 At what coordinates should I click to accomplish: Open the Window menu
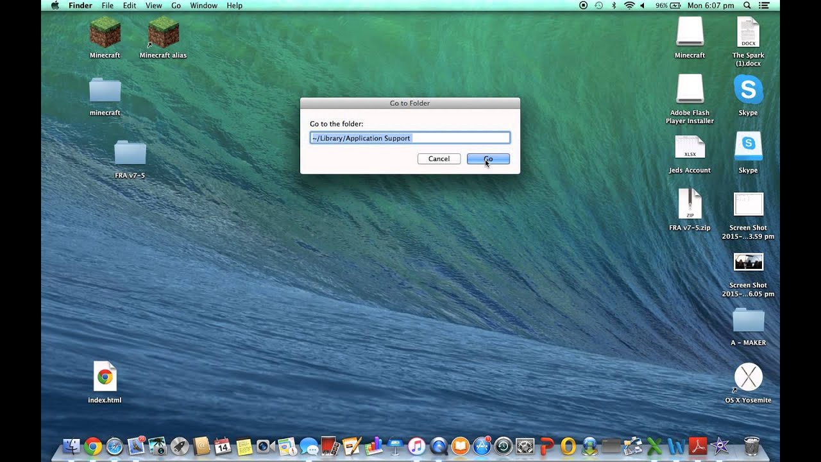(203, 5)
